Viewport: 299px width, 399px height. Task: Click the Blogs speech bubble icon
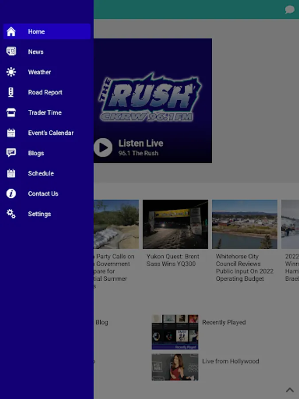click(11, 153)
